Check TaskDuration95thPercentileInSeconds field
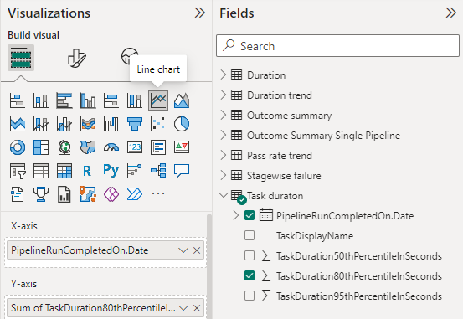This screenshot has width=463, height=319. [x=250, y=296]
